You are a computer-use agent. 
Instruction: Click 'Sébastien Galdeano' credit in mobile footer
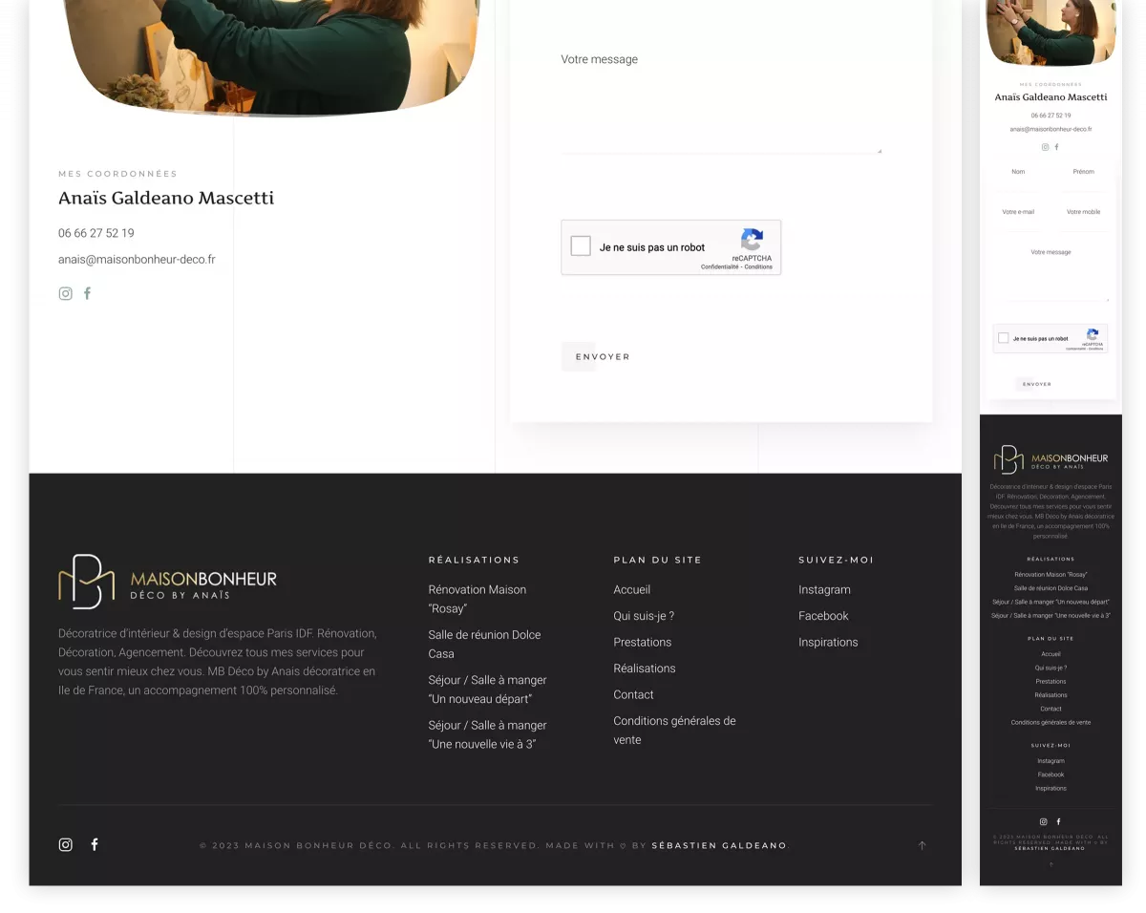coord(1050,848)
